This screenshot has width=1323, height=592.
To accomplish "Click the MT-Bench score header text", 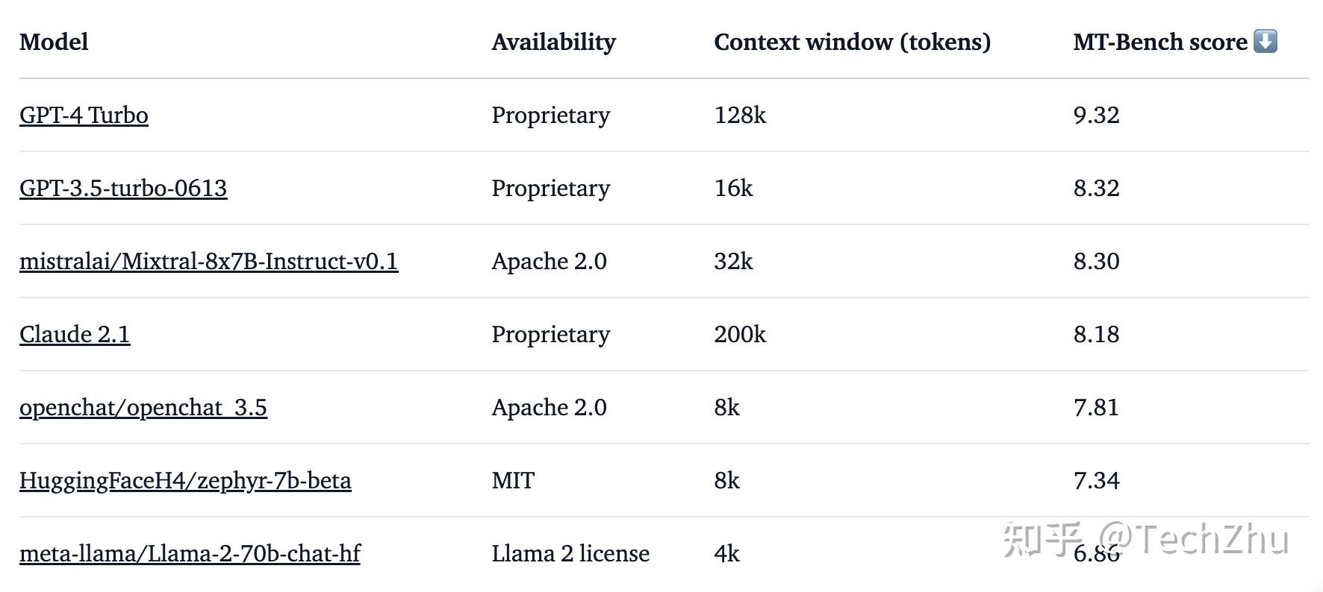I will pyautogui.click(x=1159, y=42).
